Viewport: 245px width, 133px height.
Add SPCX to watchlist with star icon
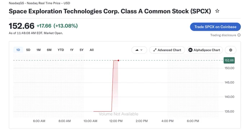(217, 11)
